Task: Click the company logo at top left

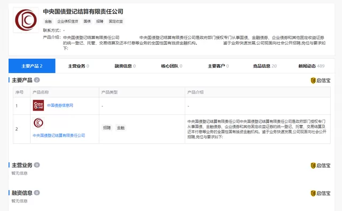Action: click(26, 20)
